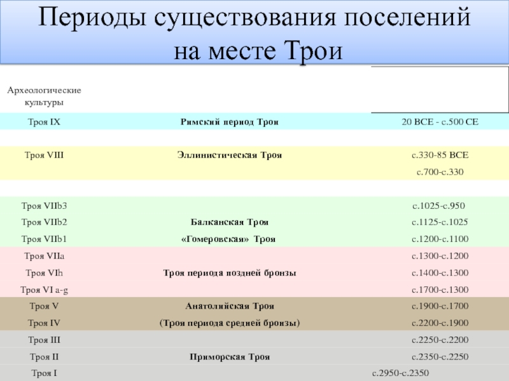Click the slide title about Troy settlement periods
Screen dimensions: 509x381
254,32
